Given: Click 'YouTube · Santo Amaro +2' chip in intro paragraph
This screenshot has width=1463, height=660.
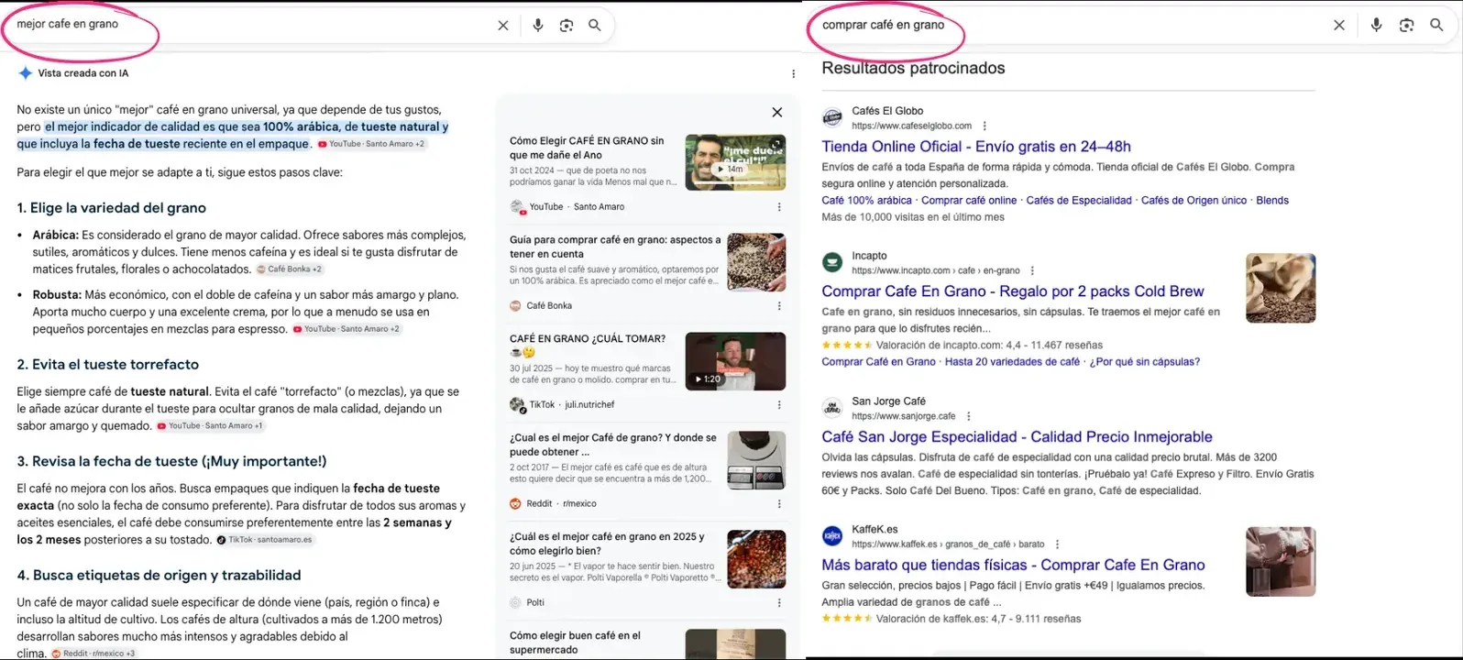Looking at the screenshot, I should 371,144.
